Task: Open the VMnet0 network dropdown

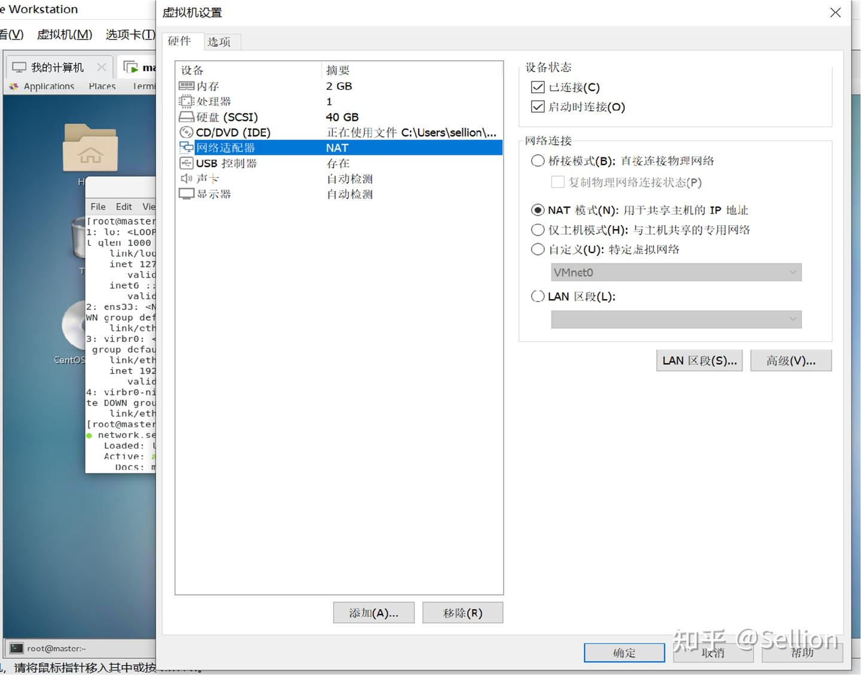Action: 793,272
